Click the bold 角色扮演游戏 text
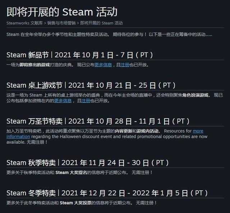 coord(195,95)
